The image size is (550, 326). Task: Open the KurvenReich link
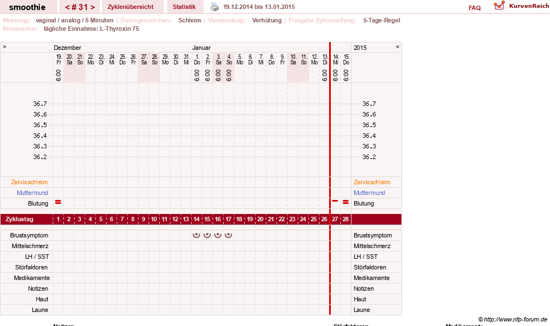click(529, 6)
